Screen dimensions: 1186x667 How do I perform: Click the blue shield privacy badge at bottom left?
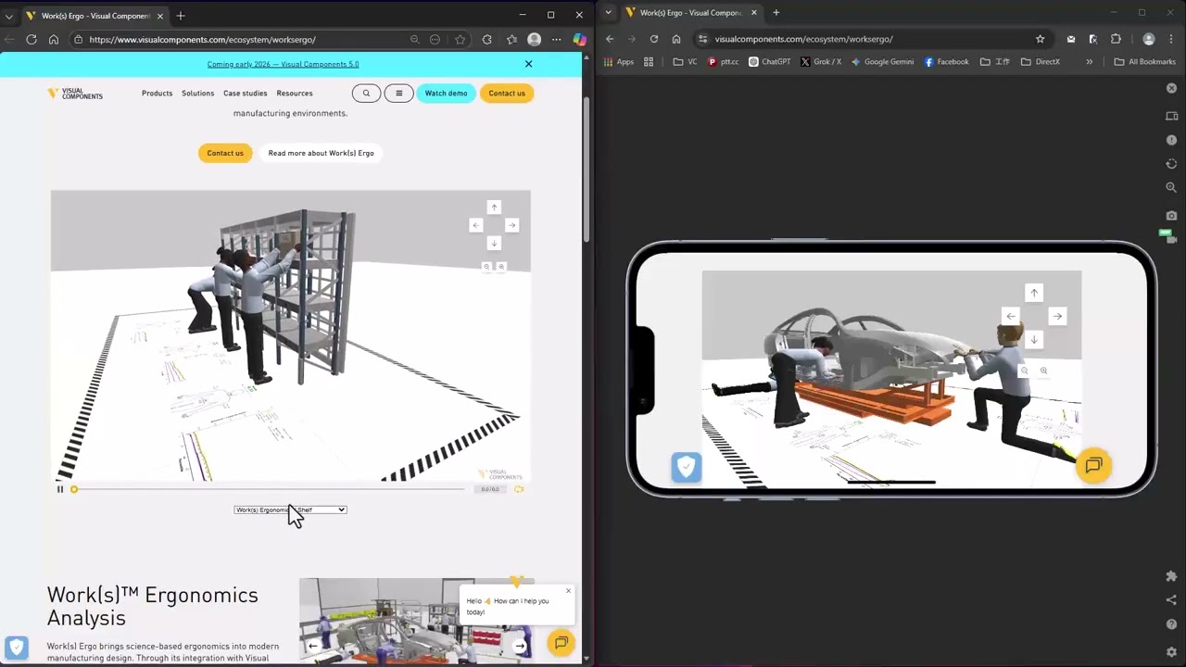coord(17,648)
